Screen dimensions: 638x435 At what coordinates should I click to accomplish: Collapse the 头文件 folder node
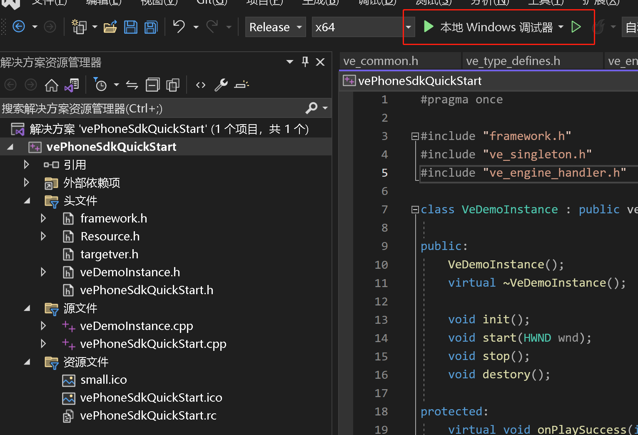click(27, 201)
